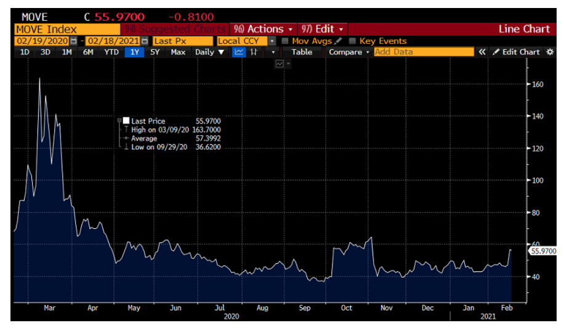Select the YTD time range tab
Image resolution: width=564 pixels, height=328 pixels.
tap(111, 52)
